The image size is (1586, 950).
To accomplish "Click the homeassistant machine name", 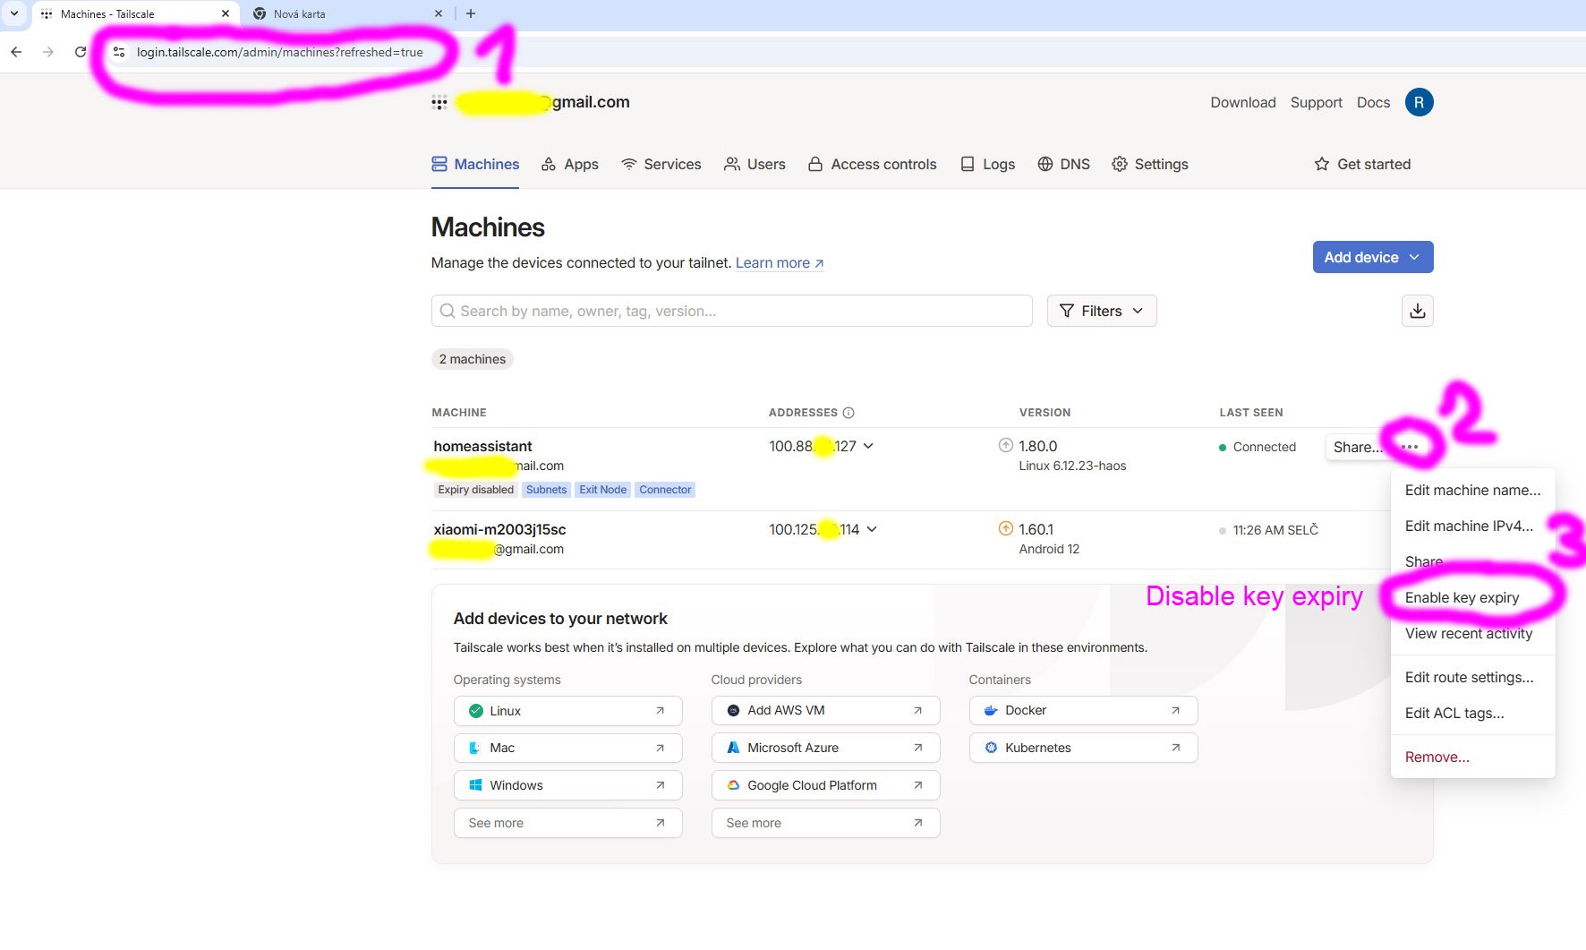I will tap(482, 446).
